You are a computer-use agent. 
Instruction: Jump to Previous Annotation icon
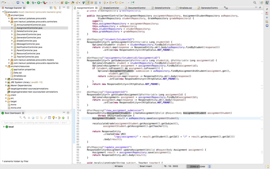pyautogui.click(x=110, y=3)
